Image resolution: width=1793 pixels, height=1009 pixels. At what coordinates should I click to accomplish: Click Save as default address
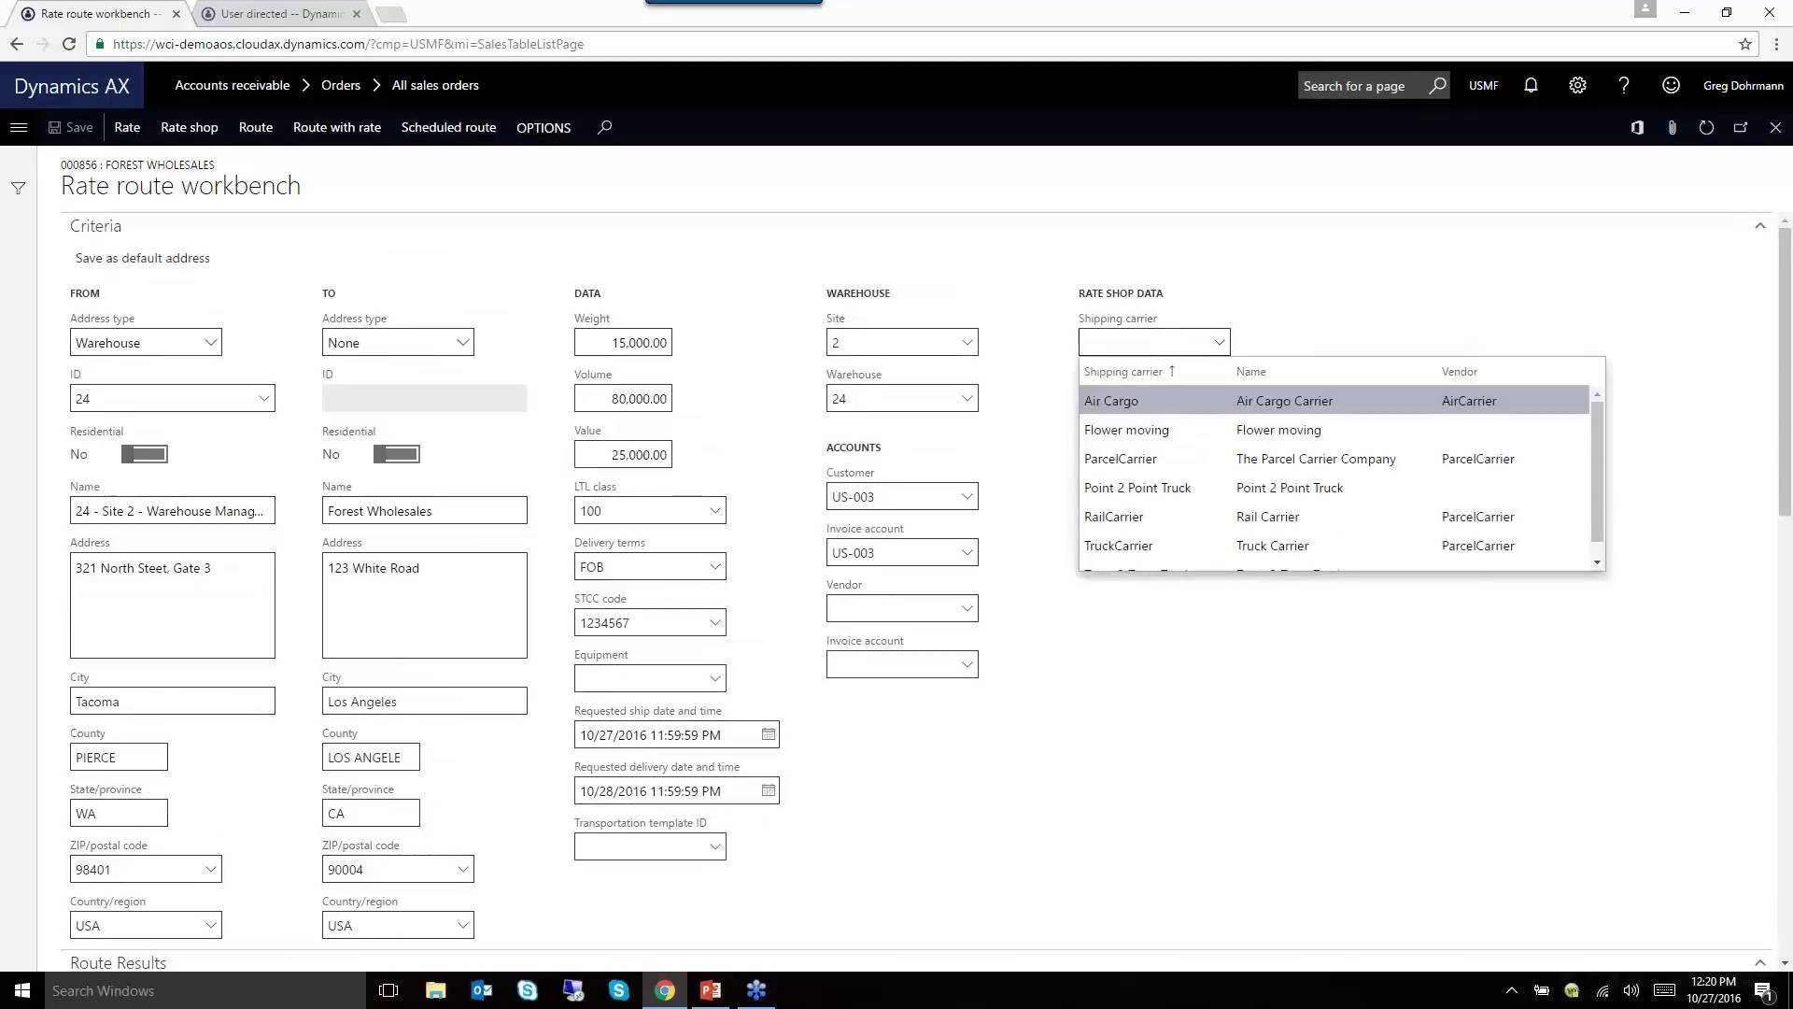click(142, 258)
